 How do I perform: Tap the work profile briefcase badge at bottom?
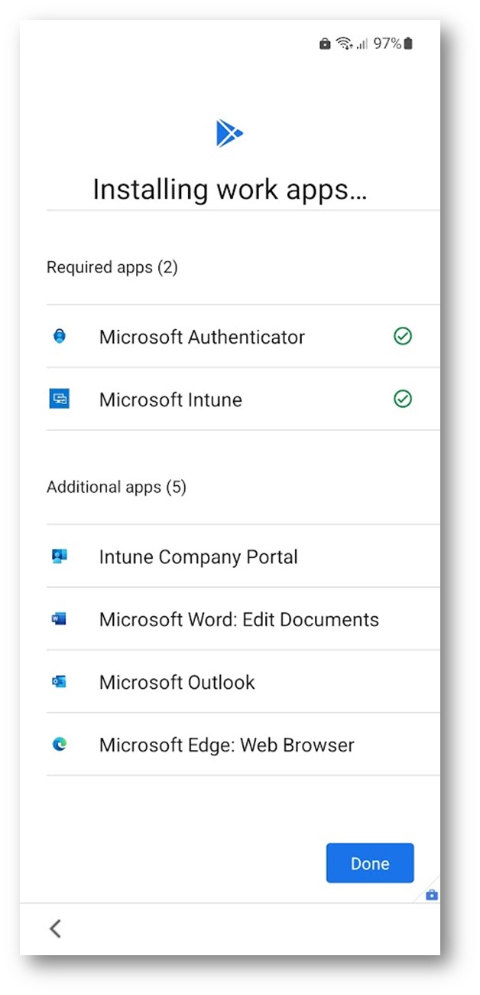click(432, 895)
